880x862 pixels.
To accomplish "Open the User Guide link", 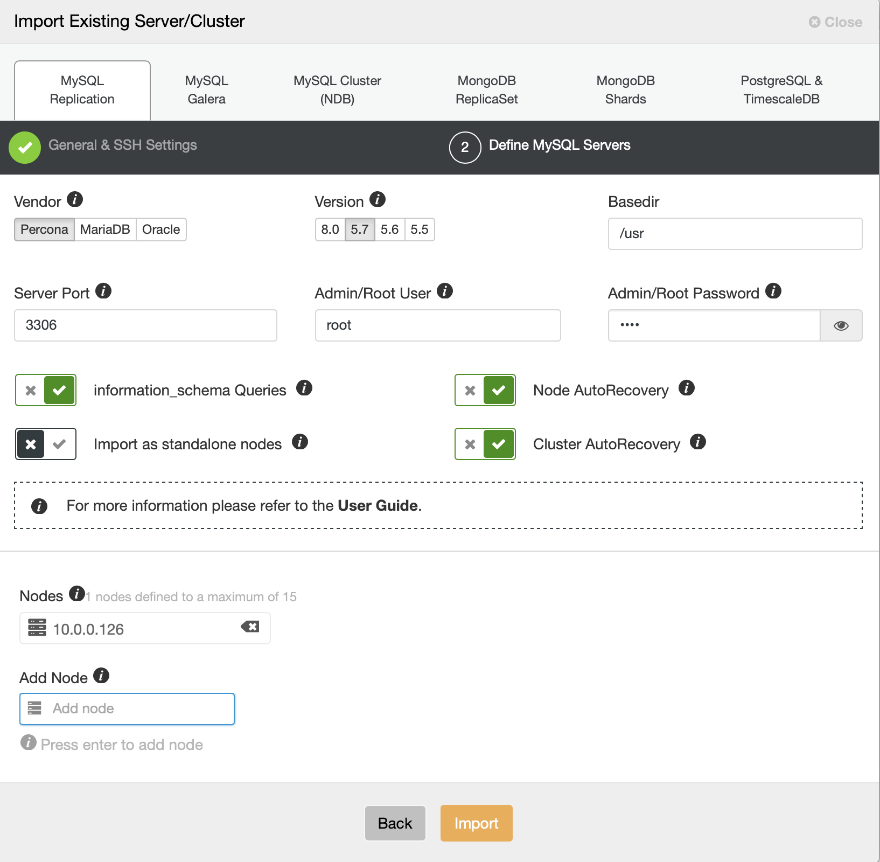I will tap(378, 505).
